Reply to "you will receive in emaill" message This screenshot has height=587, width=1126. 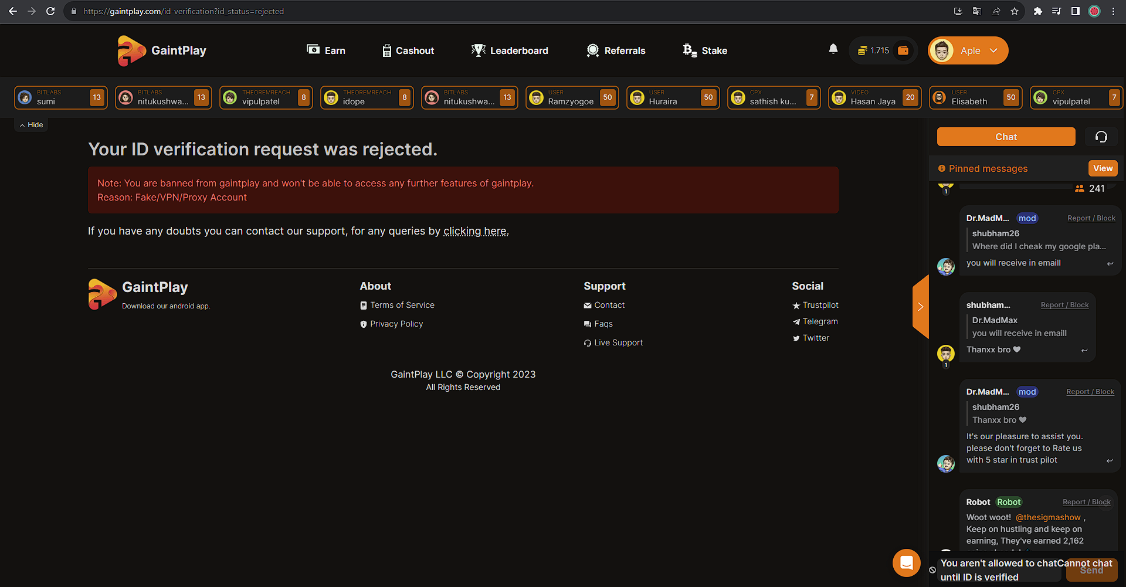(x=1110, y=264)
